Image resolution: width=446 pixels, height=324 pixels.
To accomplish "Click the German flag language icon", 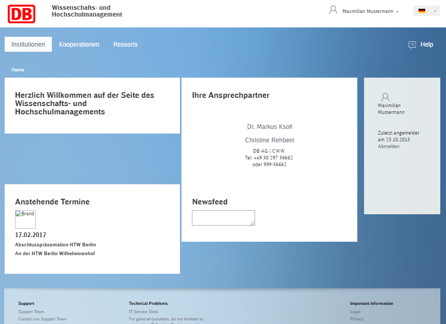I will [x=422, y=11].
